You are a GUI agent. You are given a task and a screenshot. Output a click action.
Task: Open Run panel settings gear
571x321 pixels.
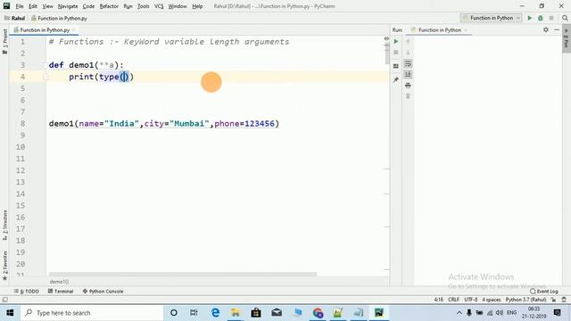546,29
